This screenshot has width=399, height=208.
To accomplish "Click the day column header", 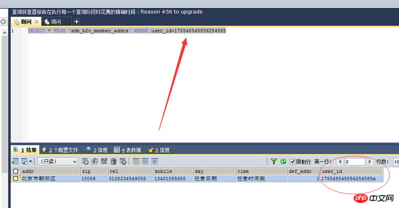I will click(215, 172).
